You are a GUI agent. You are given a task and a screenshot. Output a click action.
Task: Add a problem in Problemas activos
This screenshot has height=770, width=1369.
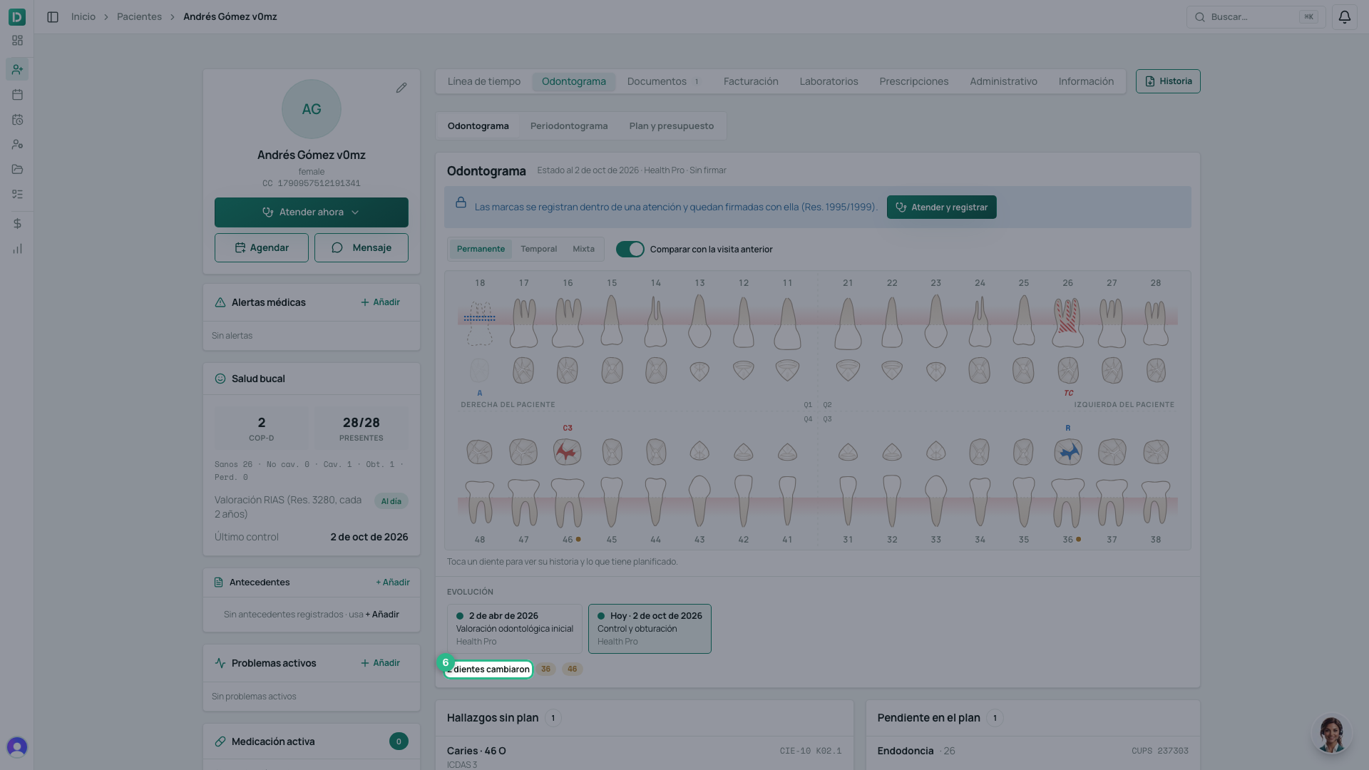380,663
